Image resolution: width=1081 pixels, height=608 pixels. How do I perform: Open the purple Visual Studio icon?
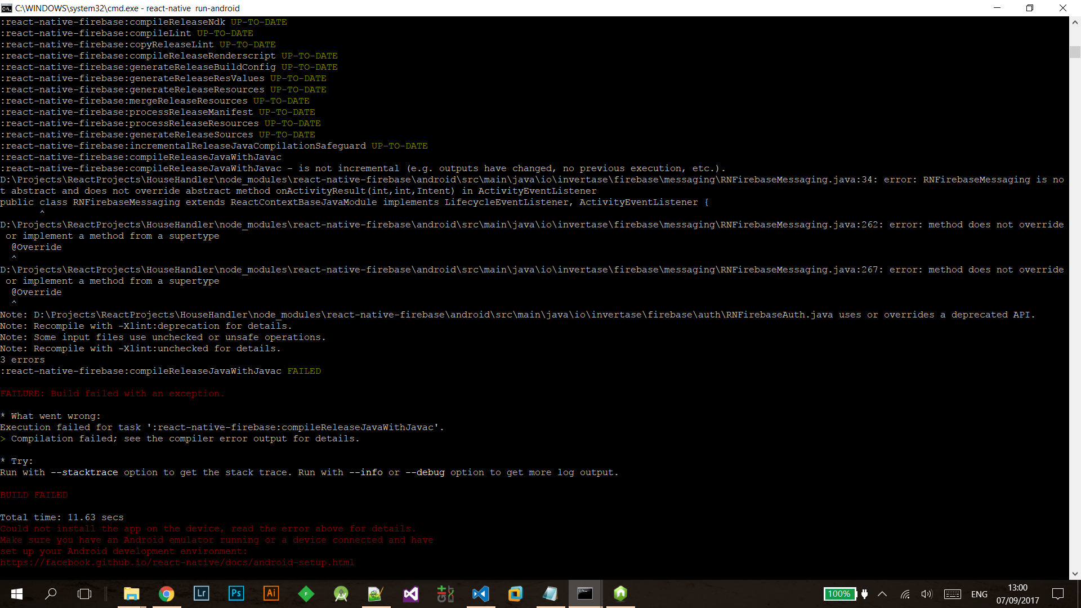[x=410, y=594]
